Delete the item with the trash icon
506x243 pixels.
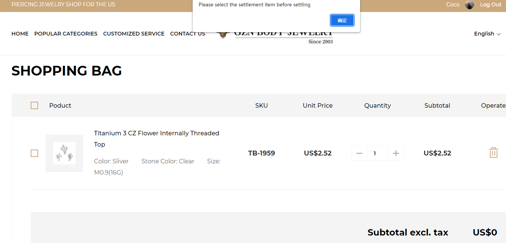click(493, 153)
